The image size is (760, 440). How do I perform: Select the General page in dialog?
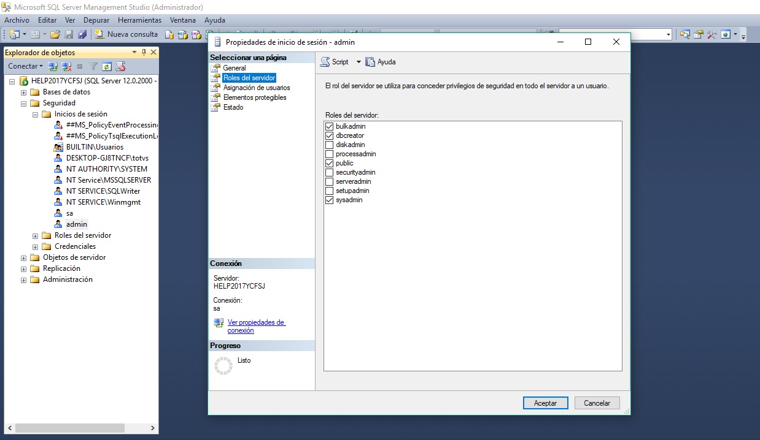pos(235,68)
